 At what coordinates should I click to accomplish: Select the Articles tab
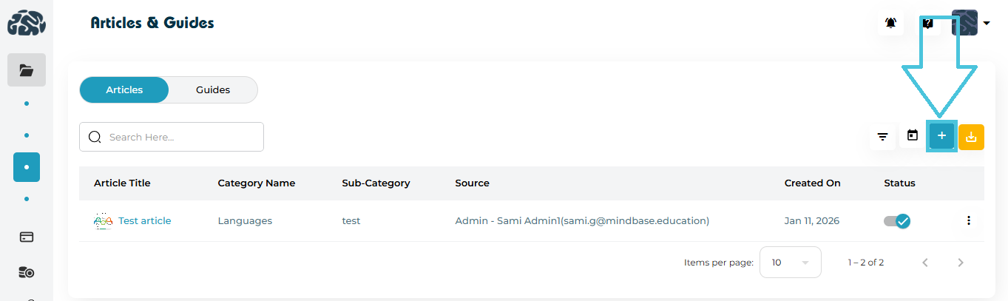pos(124,90)
